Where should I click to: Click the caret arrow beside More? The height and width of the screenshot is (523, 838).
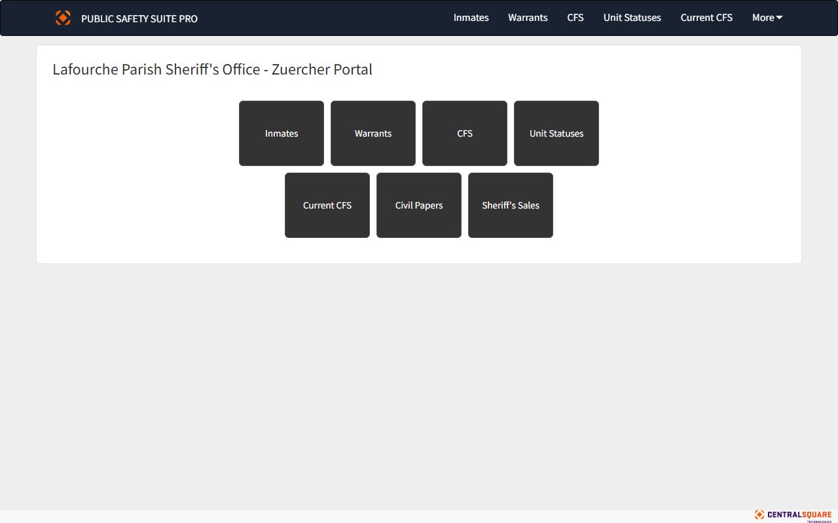pyautogui.click(x=779, y=18)
